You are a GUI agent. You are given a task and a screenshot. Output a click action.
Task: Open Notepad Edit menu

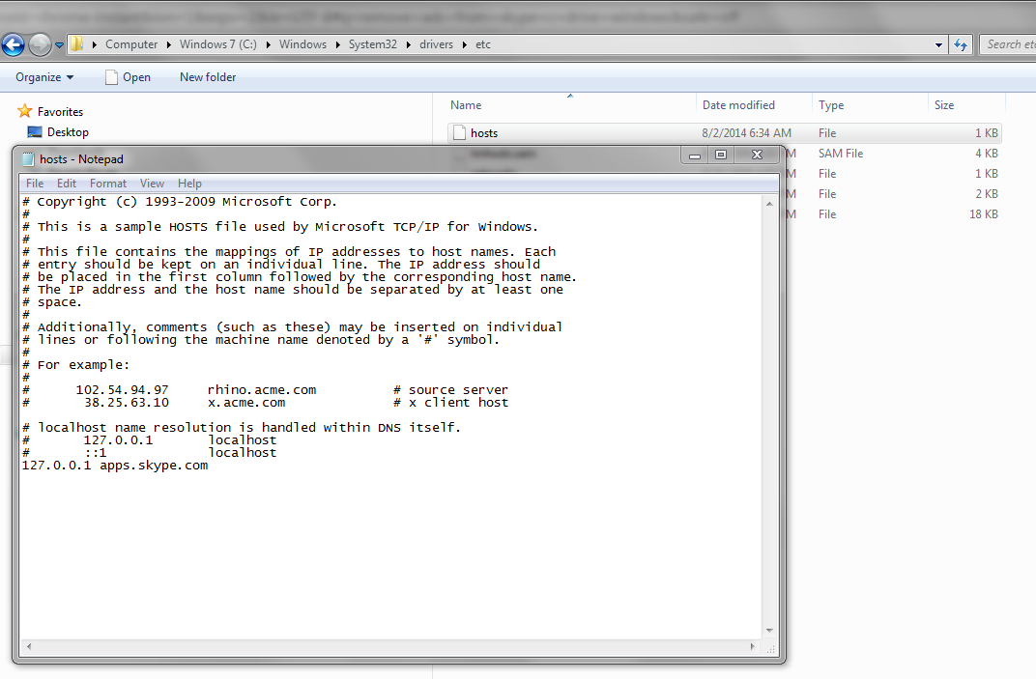coord(66,183)
